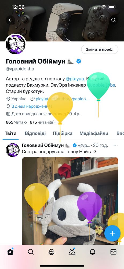Open the tweet's three-dot more menu
The width and height of the screenshot is (124, 269).
116,145
